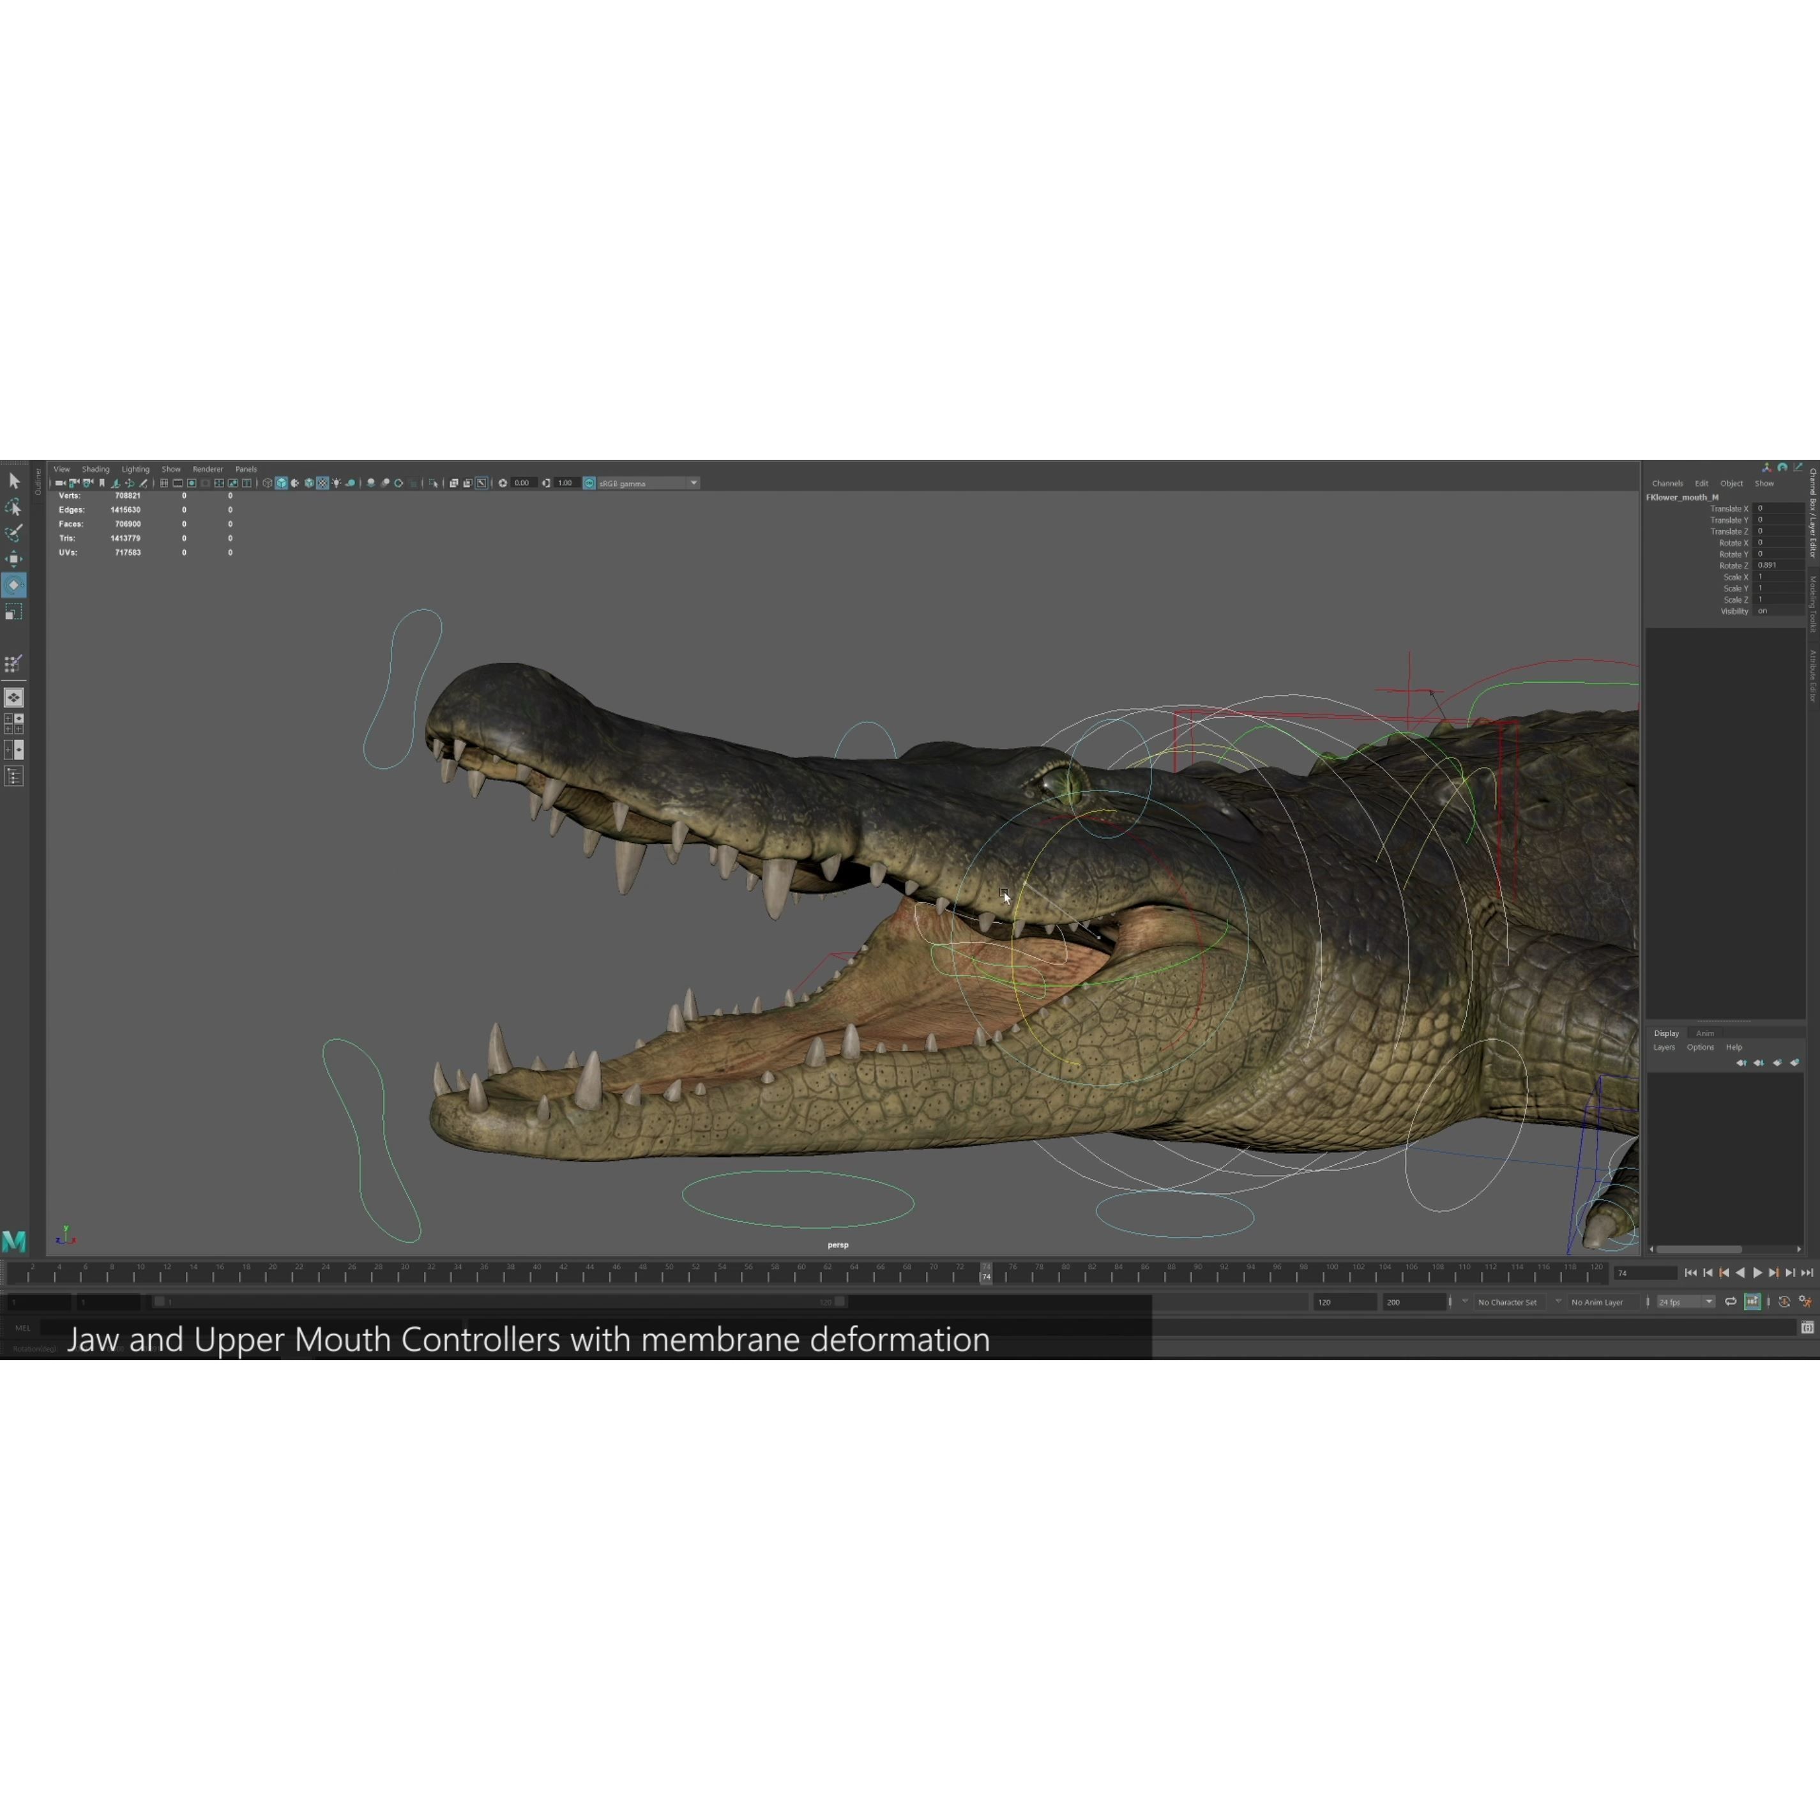
Task: Click the highlighted Rotate tool
Action: pyautogui.click(x=14, y=585)
